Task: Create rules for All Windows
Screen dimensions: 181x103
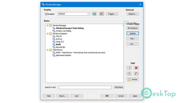Action: pos(133,28)
